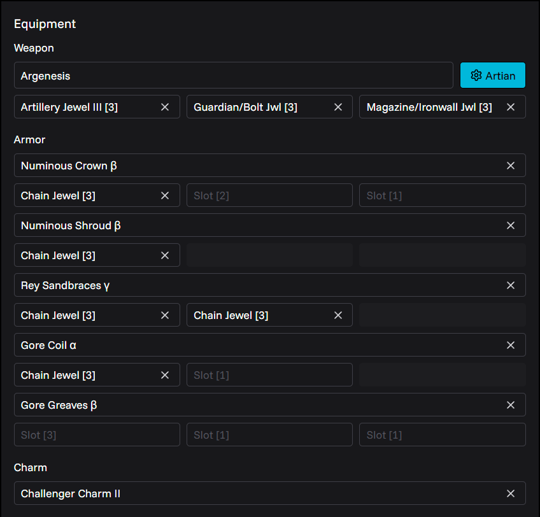Clear the Gore Greaves β armor piece
The width and height of the screenshot is (540, 517).
[x=511, y=405]
